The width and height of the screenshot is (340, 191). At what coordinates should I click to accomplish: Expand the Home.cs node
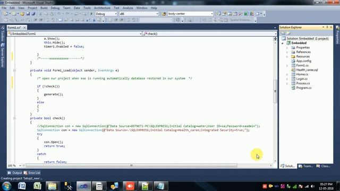tap(287, 74)
